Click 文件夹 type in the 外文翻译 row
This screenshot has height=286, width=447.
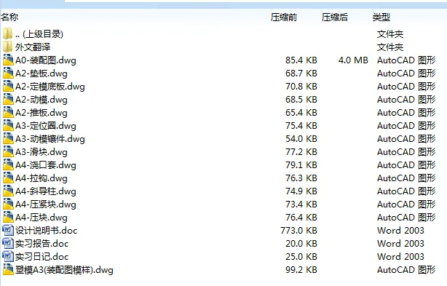pyautogui.click(x=390, y=47)
